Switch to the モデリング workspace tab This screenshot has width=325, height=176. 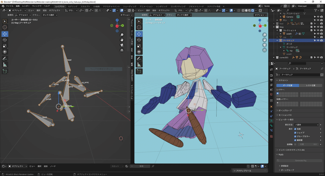point(73,7)
